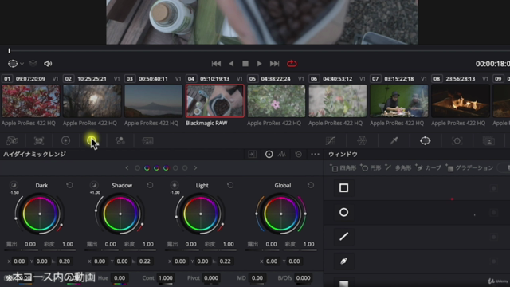This screenshot has height=287, width=510.
Task: Reset all HDR palette adjustments
Action: tap(299, 154)
